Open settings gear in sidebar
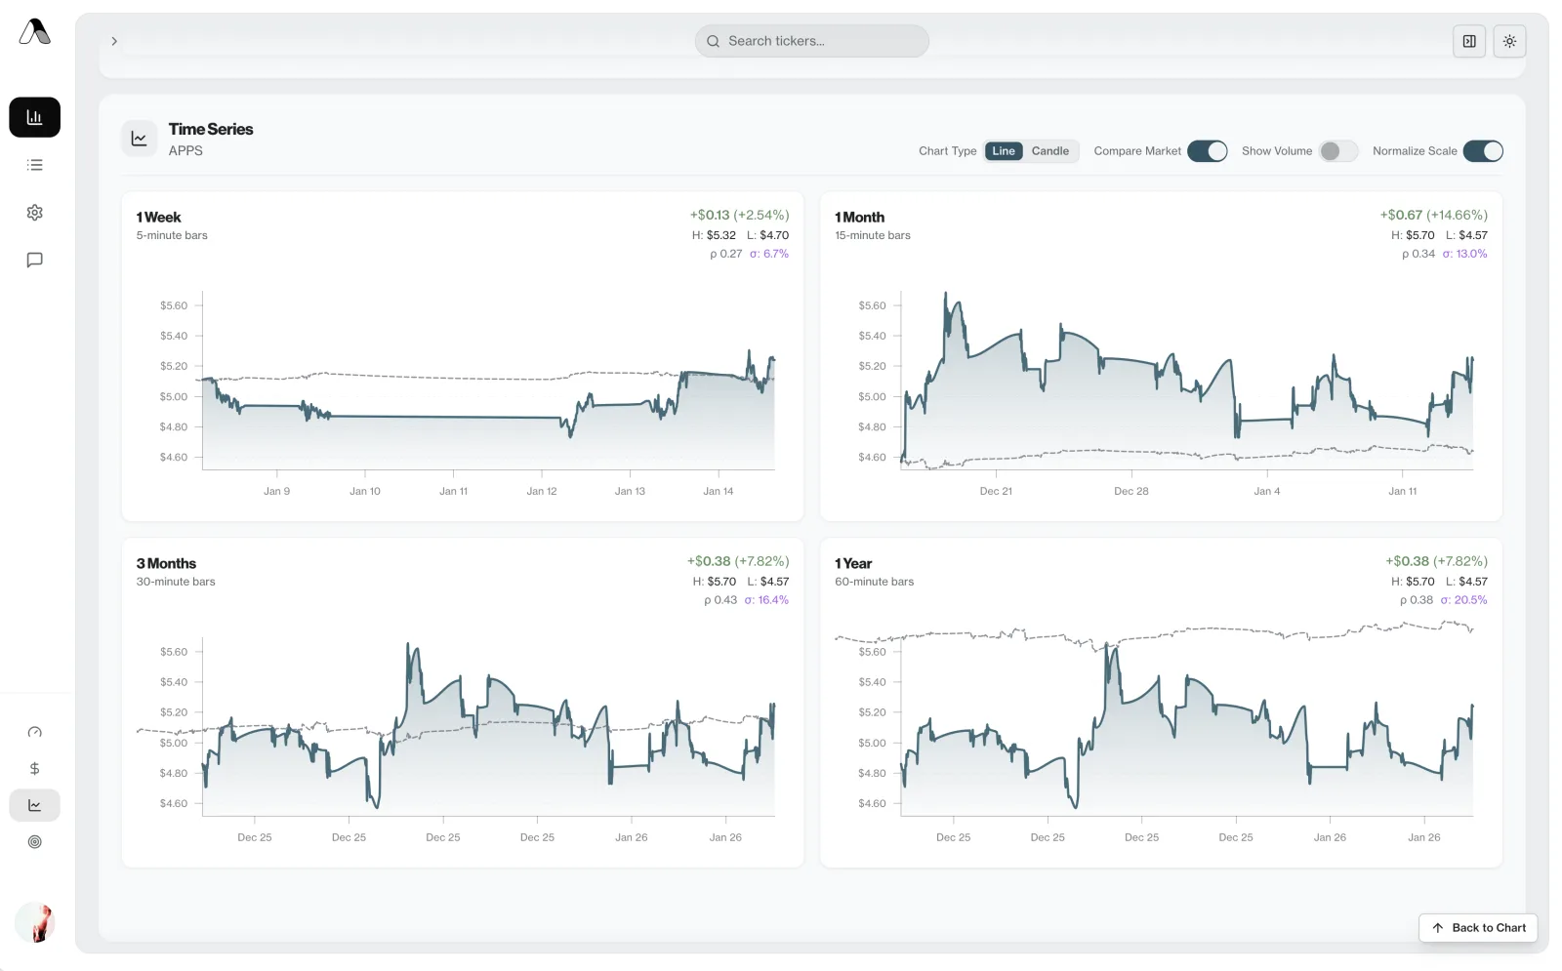 (x=34, y=213)
